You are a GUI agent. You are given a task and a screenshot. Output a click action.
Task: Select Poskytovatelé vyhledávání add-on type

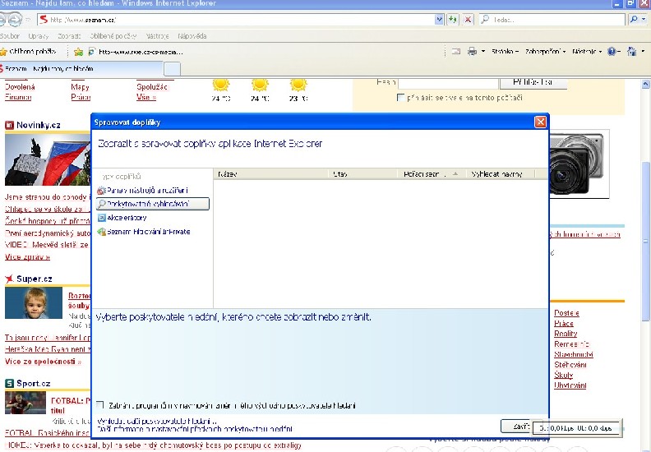(x=153, y=204)
